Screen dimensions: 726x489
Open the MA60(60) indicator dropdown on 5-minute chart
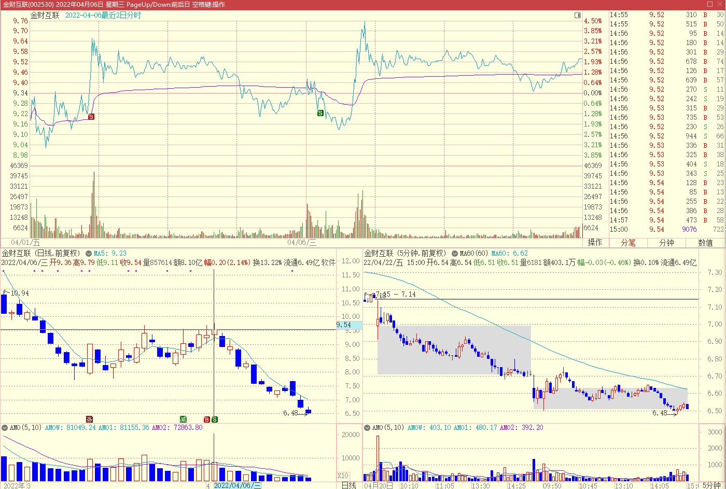coord(455,254)
